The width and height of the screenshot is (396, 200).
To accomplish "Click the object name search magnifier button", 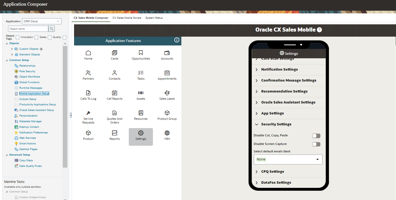I will (x=52, y=29).
